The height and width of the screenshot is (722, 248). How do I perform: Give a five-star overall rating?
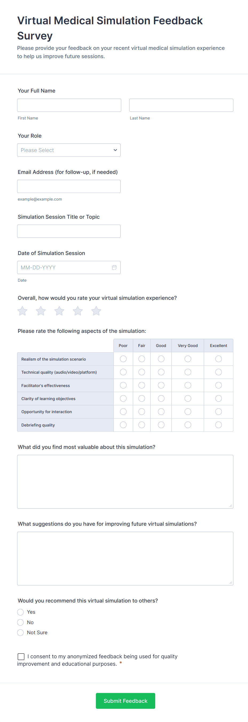pyautogui.click(x=96, y=311)
